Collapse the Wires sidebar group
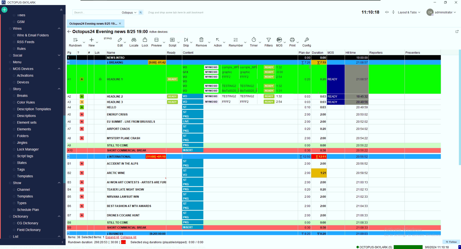Image resolution: width=461 pixels, height=249 pixels. 59,28
